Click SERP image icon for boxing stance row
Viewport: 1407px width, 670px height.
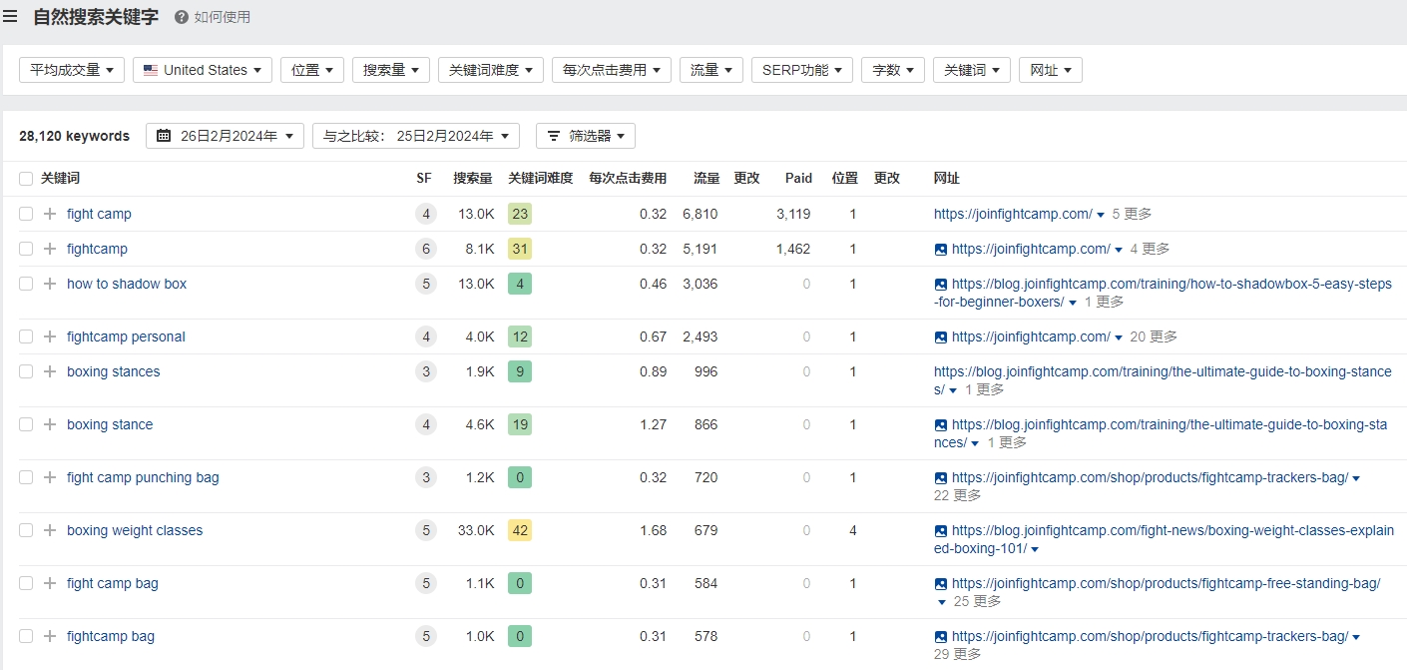click(940, 424)
